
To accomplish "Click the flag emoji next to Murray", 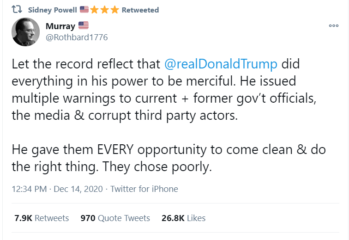I will click(83, 26).
